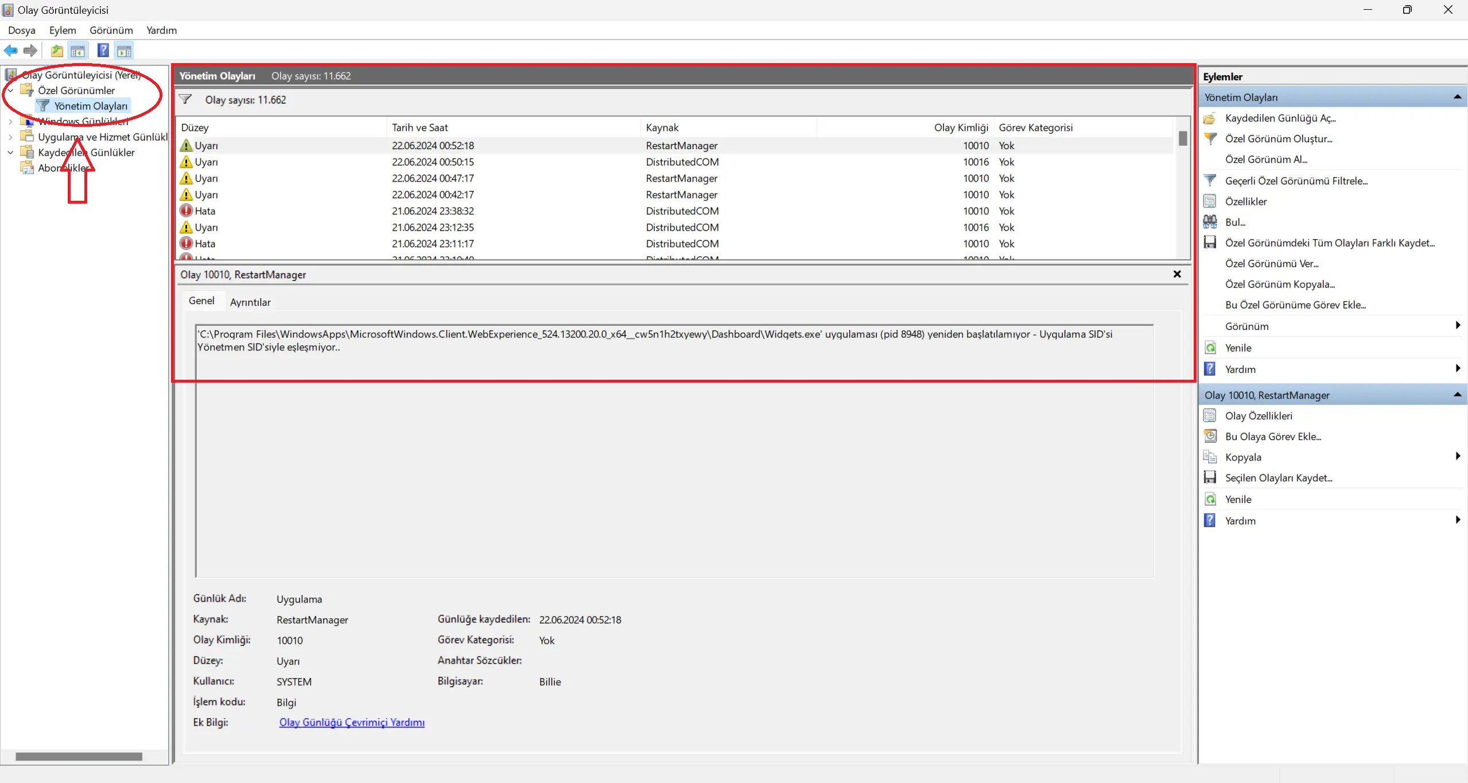This screenshot has height=783, width=1468.
Task: Click the up-folder toolbar icon
Action: point(57,50)
